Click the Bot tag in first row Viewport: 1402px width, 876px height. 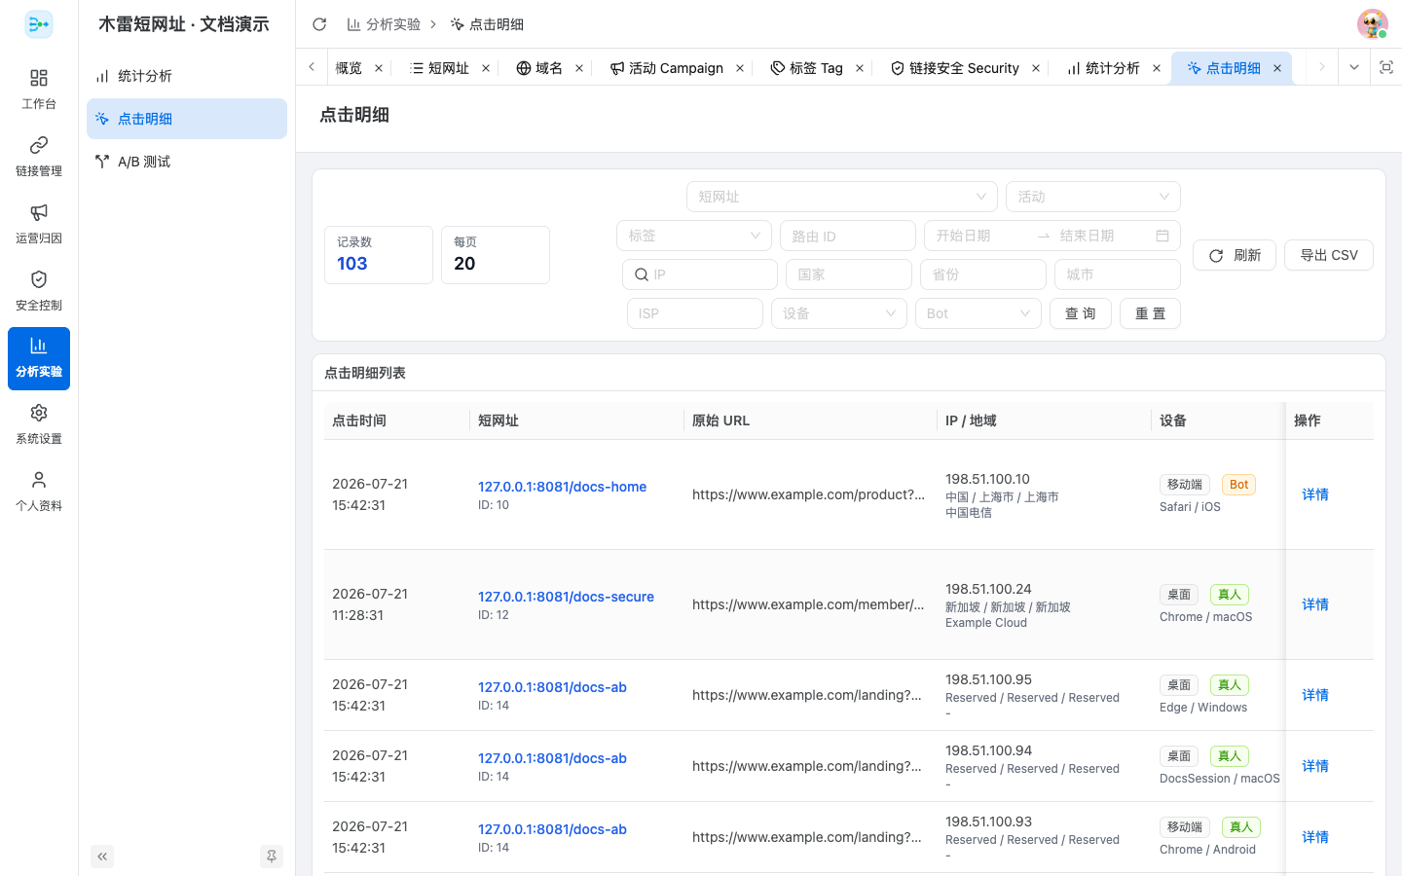(x=1238, y=485)
